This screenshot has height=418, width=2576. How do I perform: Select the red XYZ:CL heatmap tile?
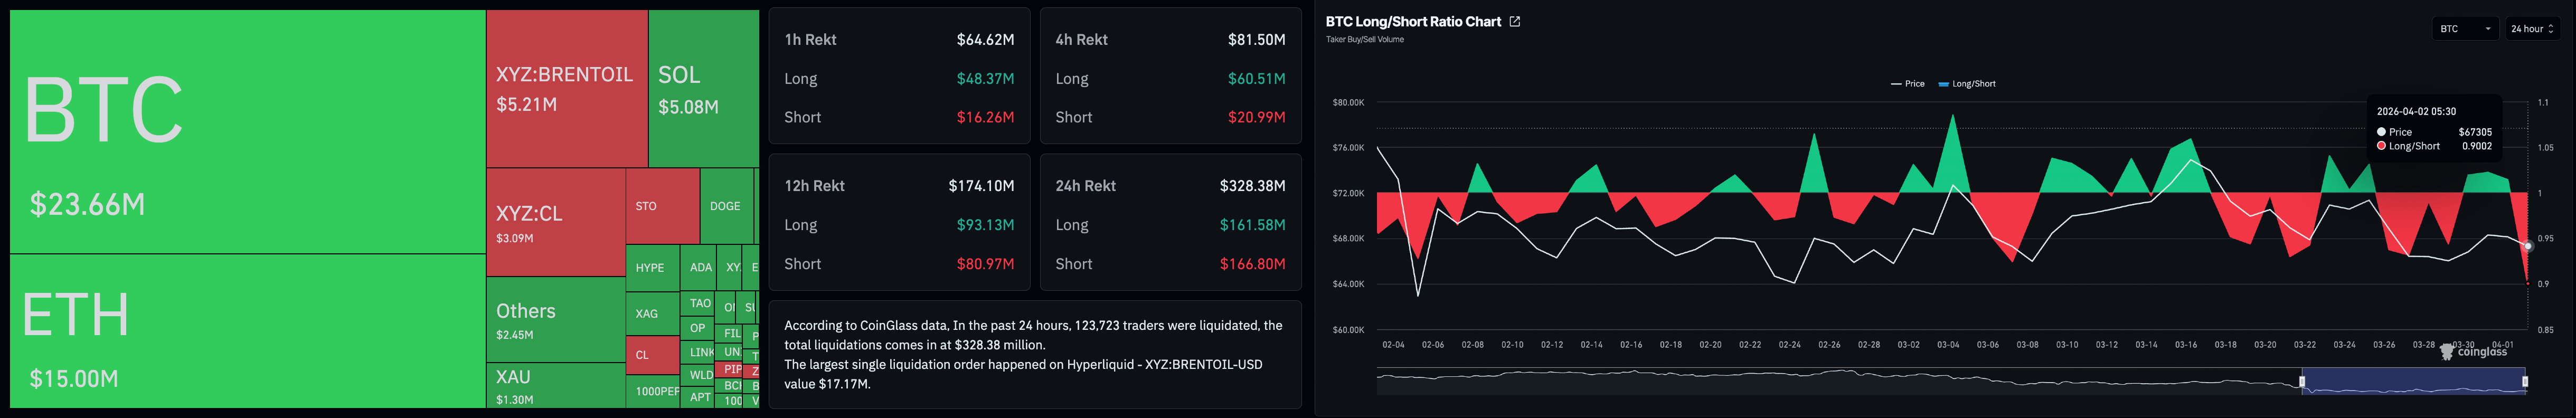pyautogui.click(x=555, y=222)
